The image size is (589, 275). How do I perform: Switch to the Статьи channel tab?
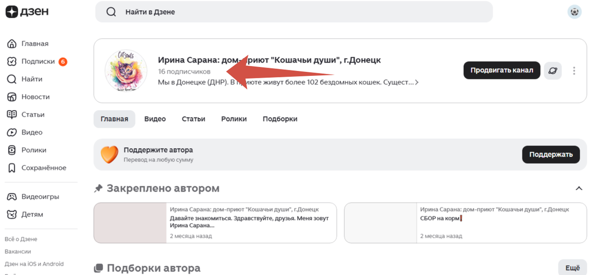coord(193,119)
